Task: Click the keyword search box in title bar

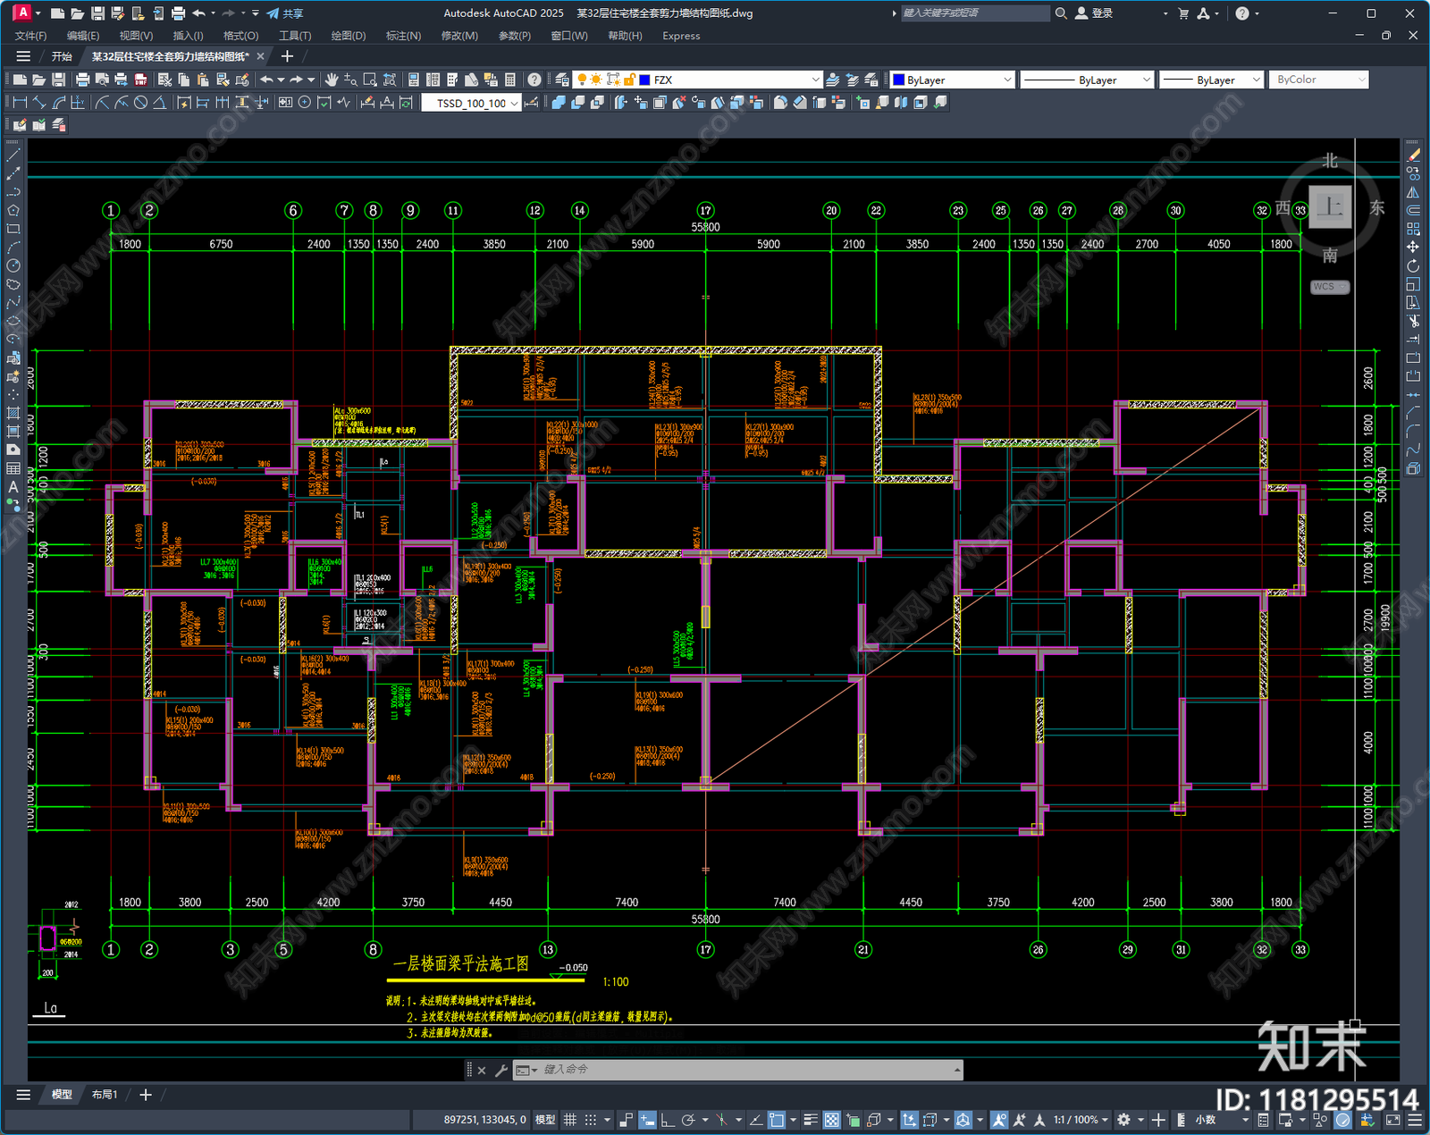Action: click(974, 13)
